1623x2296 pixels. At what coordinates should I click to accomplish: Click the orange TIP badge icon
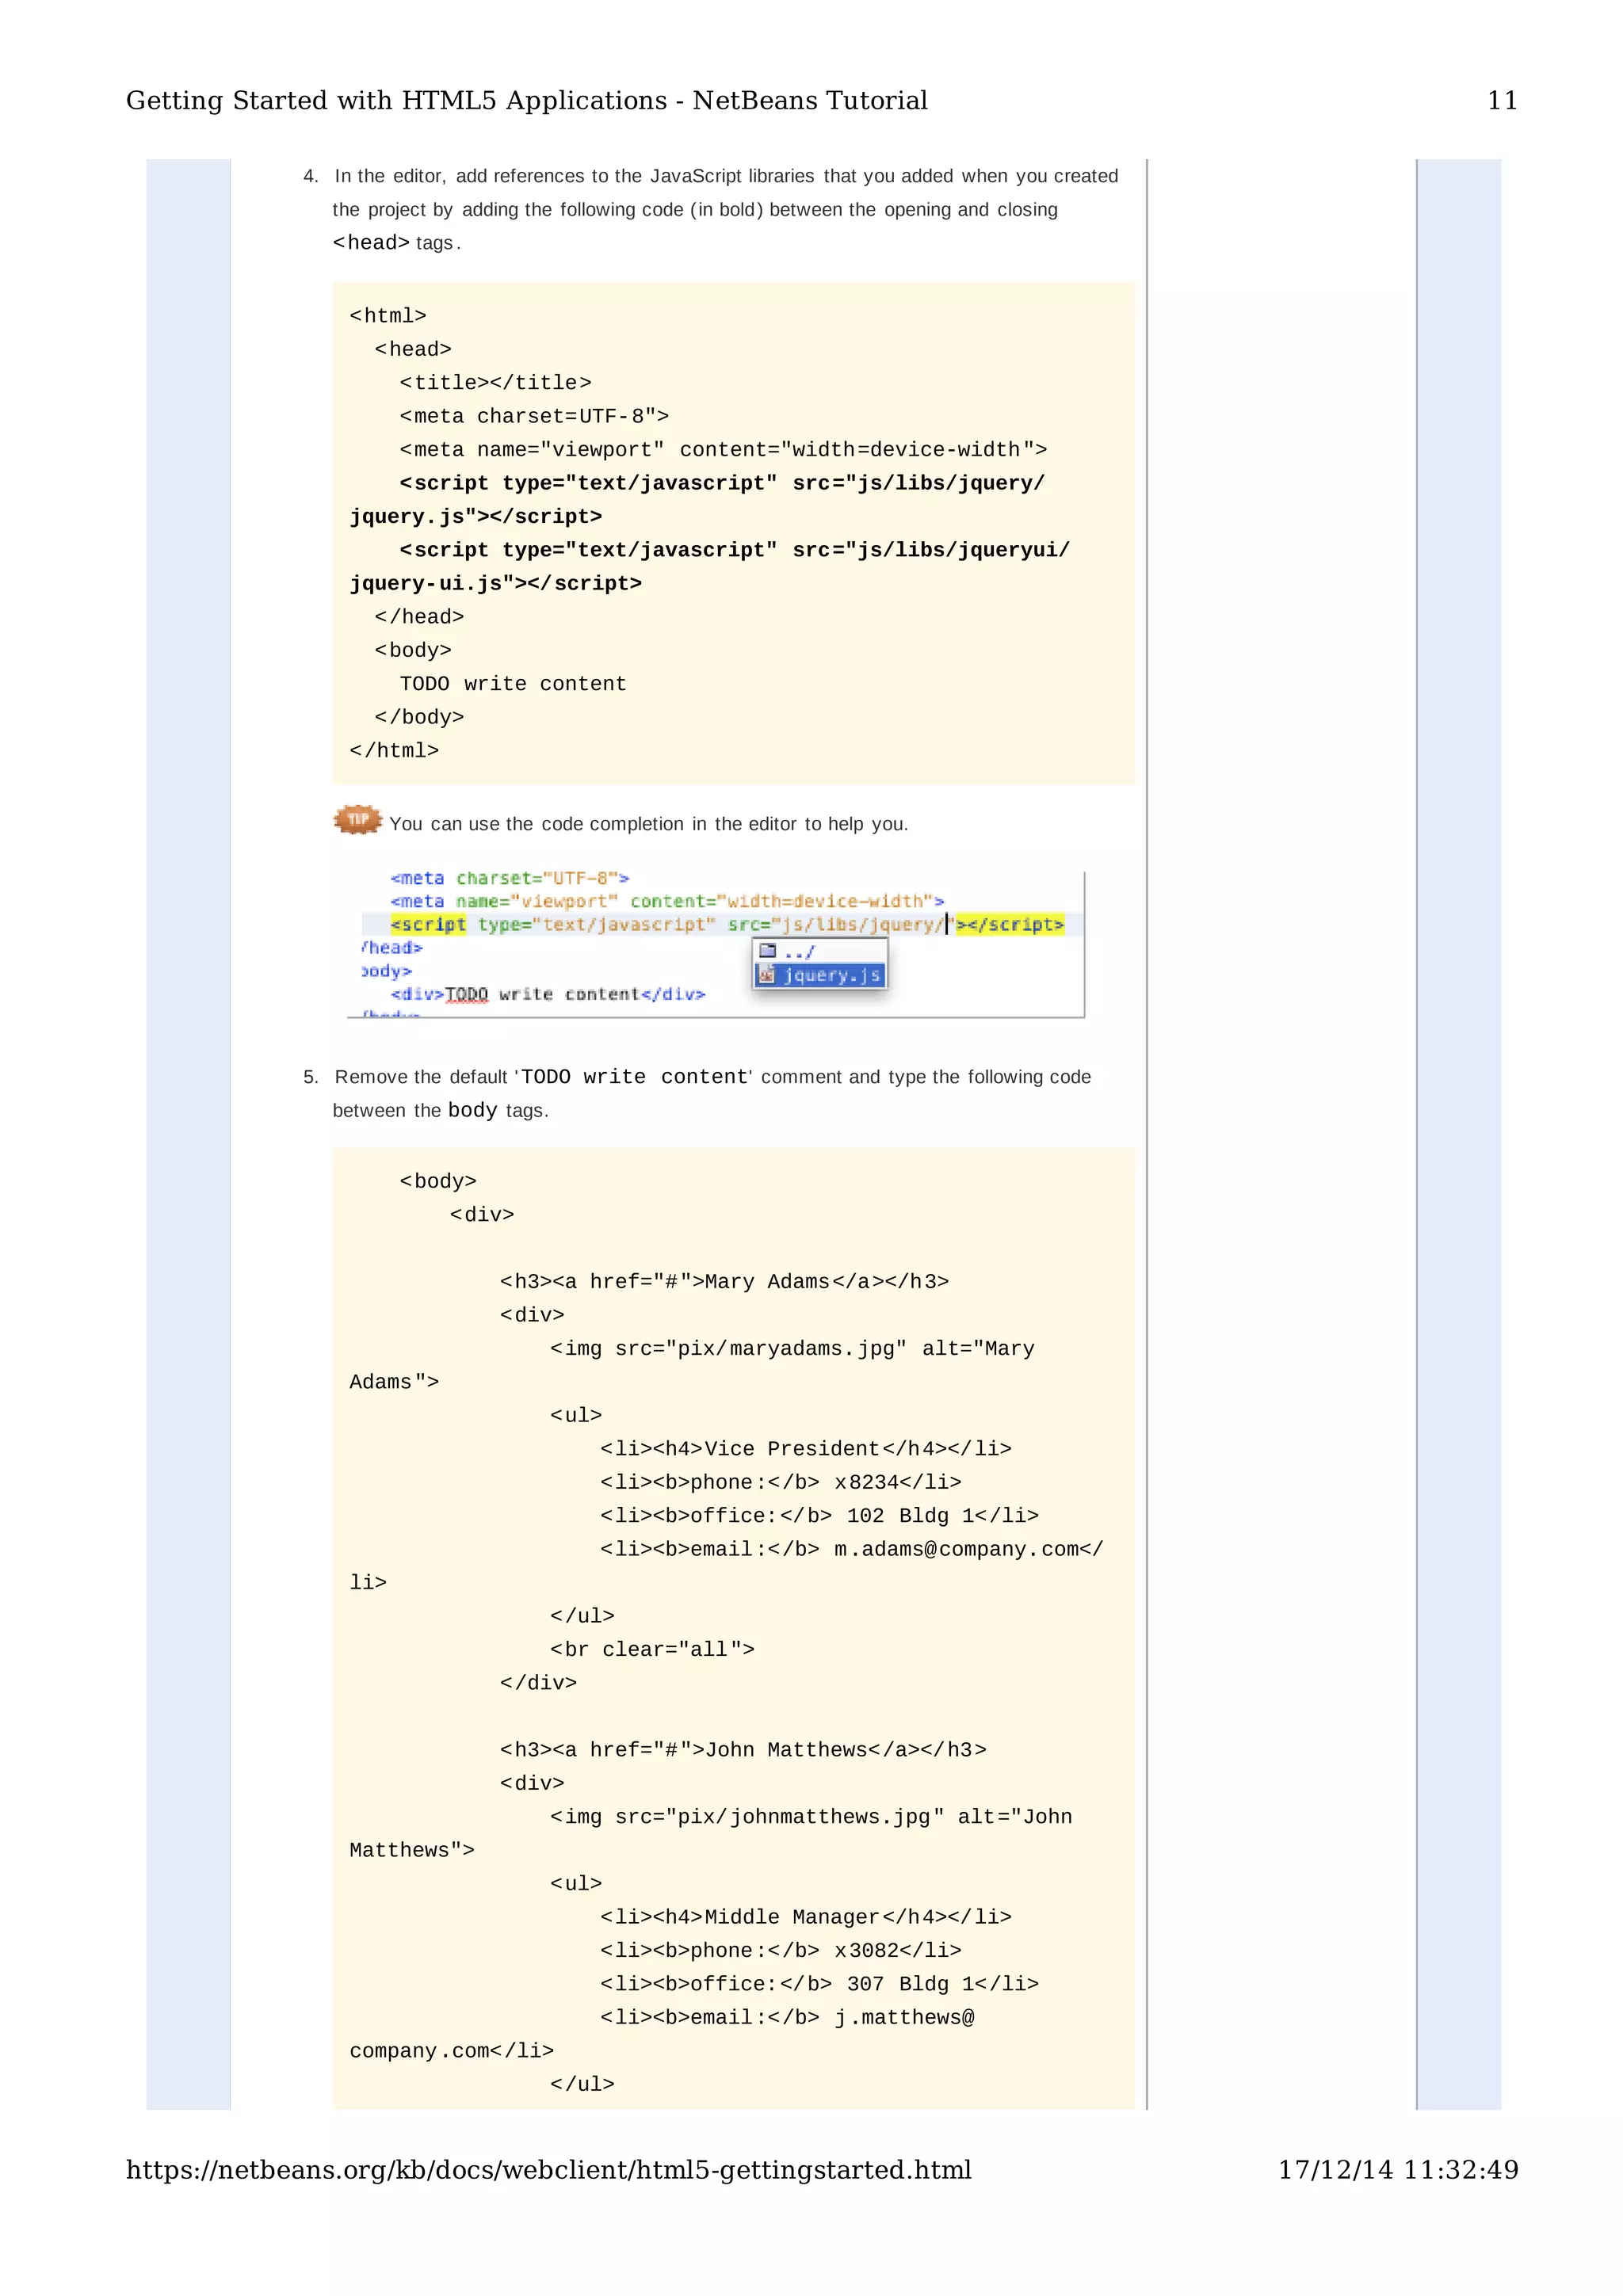coord(357,819)
